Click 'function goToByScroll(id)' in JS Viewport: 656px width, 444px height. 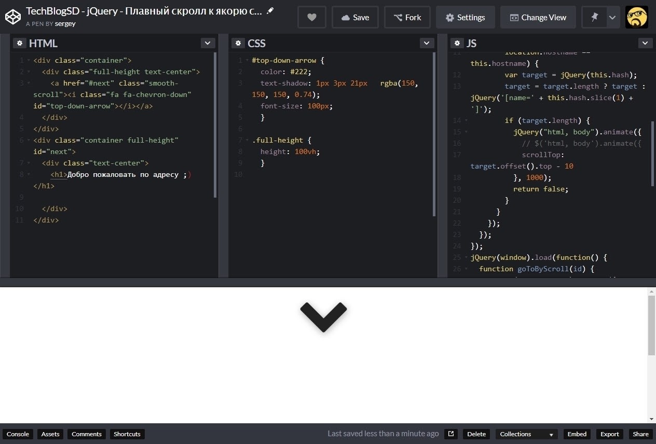click(537, 269)
